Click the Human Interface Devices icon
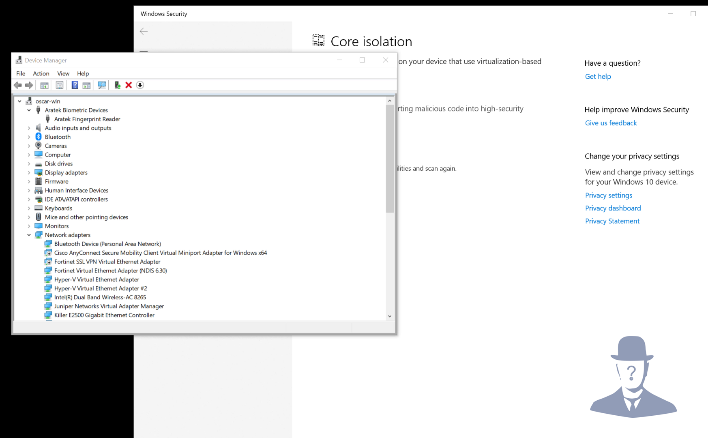 point(39,190)
